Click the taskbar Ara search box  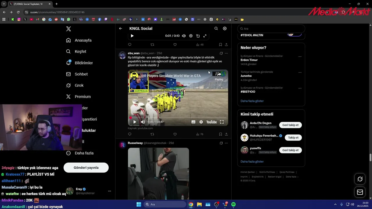(x=165, y=204)
